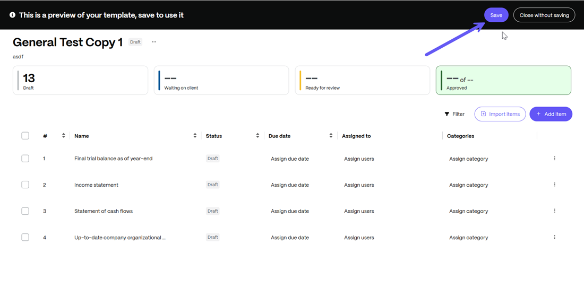Assign category for Final trial balance
The width and height of the screenshot is (584, 288).
(x=469, y=159)
